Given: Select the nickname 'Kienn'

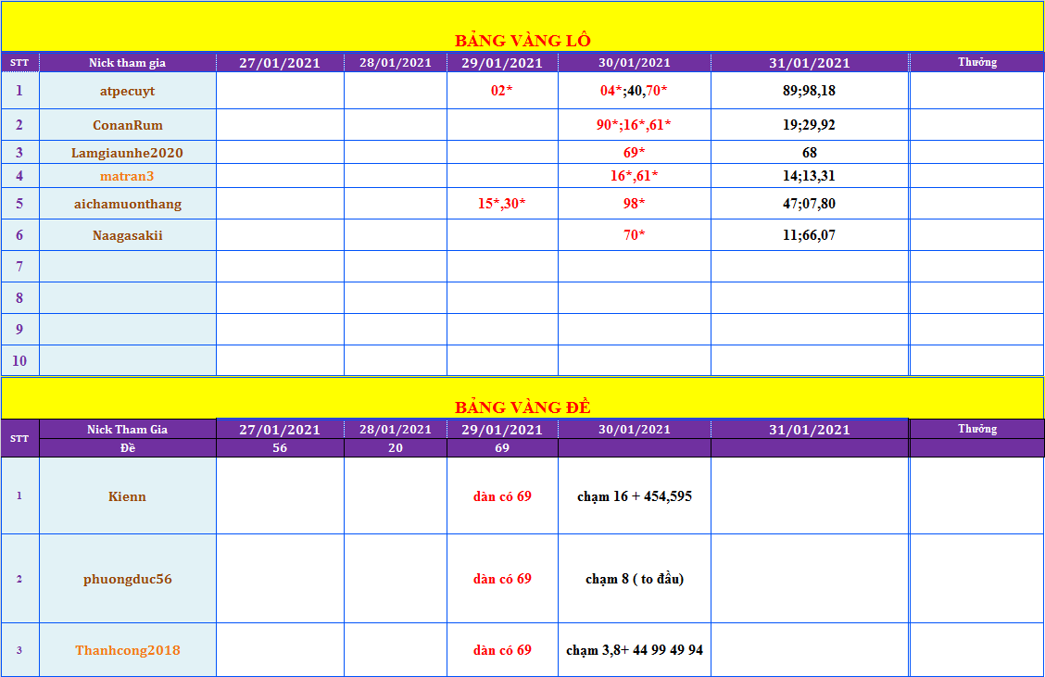Looking at the screenshot, I should [x=127, y=496].
